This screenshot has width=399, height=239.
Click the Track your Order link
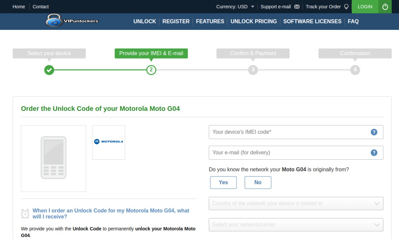(x=323, y=7)
